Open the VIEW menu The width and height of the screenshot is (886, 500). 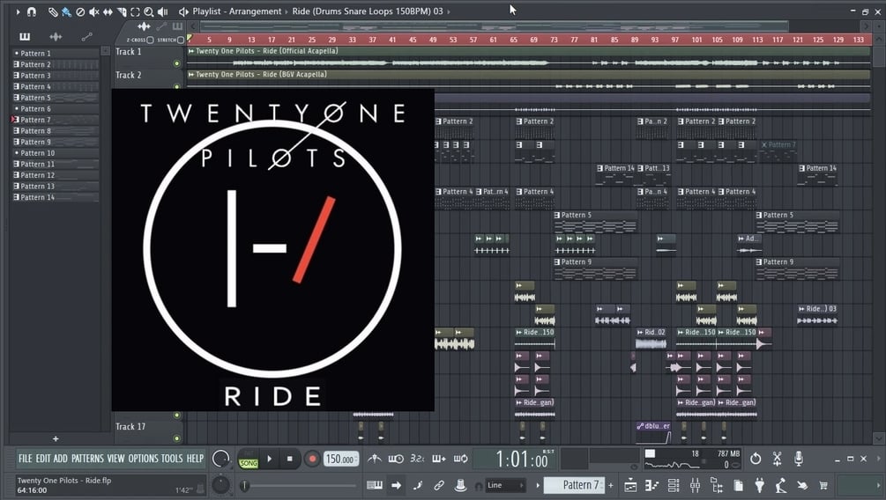(x=115, y=459)
